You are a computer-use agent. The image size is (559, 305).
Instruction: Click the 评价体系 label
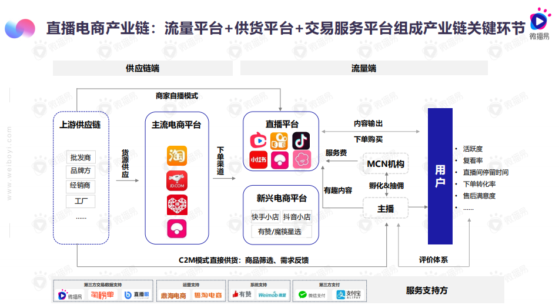433,260
